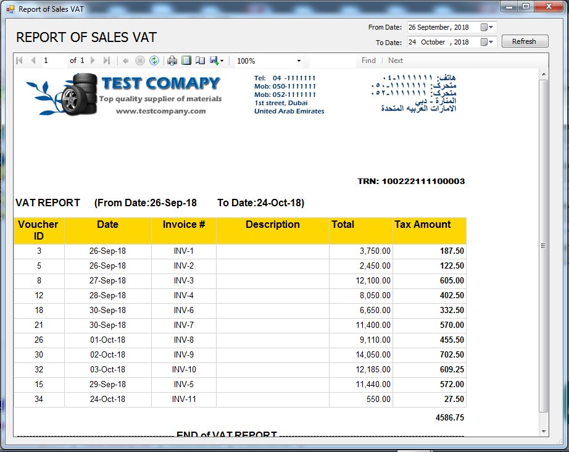Go to first page of report

20,61
